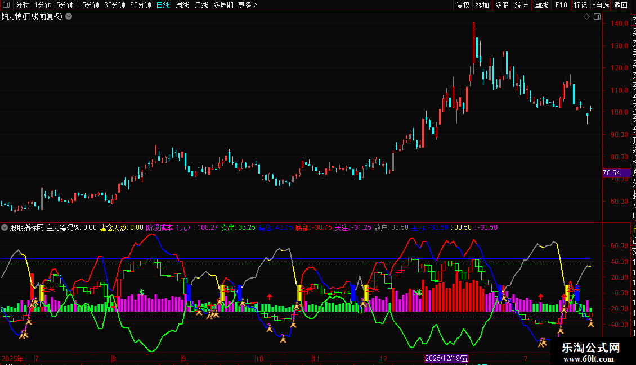Click the 卖出: 36.25 value
This screenshot has height=365, width=636.
tap(238, 227)
